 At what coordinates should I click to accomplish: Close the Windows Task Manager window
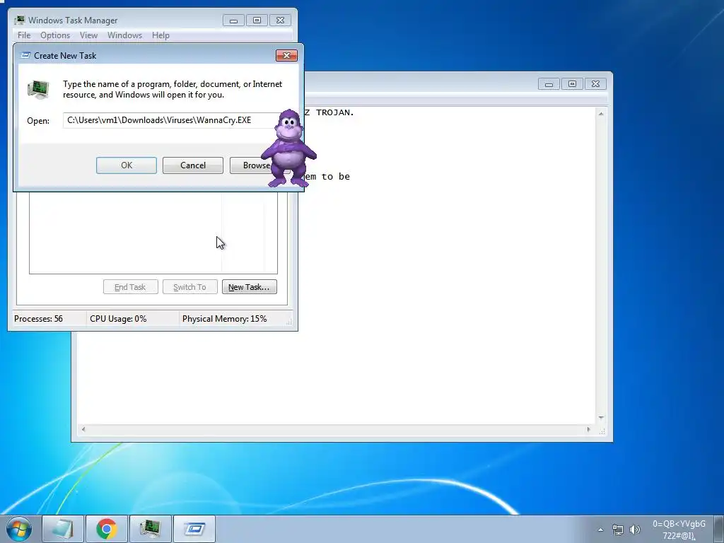(x=280, y=21)
